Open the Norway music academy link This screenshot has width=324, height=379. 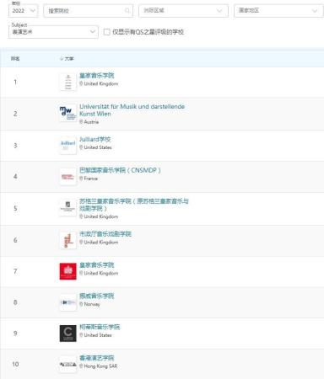97,296
